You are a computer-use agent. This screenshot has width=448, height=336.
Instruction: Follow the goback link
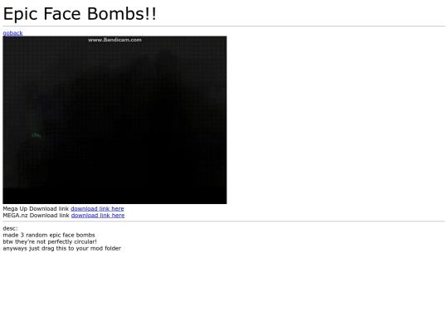[12, 33]
